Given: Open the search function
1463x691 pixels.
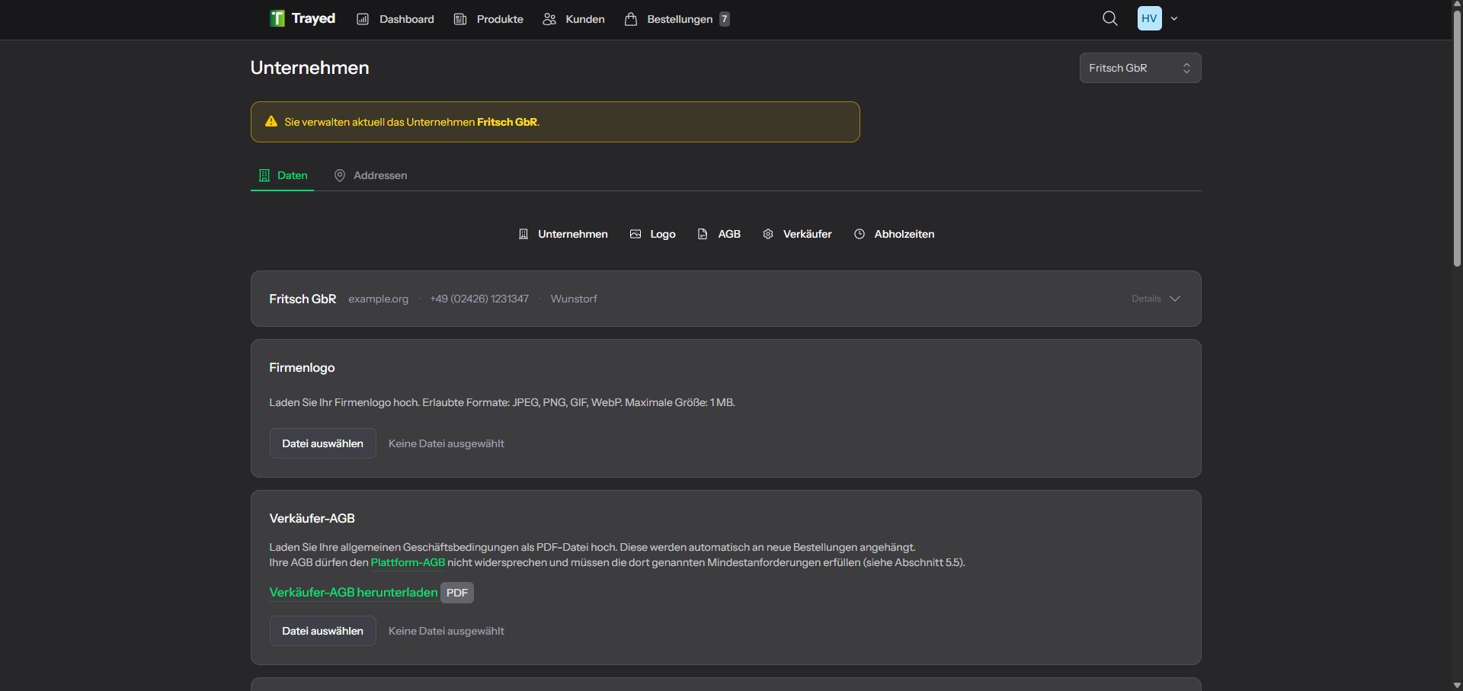Looking at the screenshot, I should coord(1110,18).
